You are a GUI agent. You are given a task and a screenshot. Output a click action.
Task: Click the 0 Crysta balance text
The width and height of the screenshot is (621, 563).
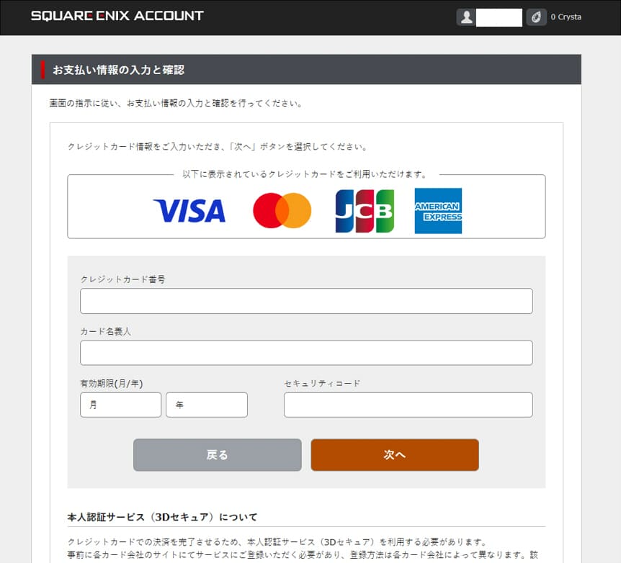click(566, 17)
